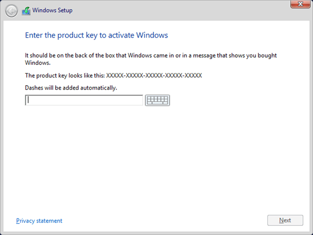Click the empty title bar area
The image size is (313, 235).
click(176, 10)
